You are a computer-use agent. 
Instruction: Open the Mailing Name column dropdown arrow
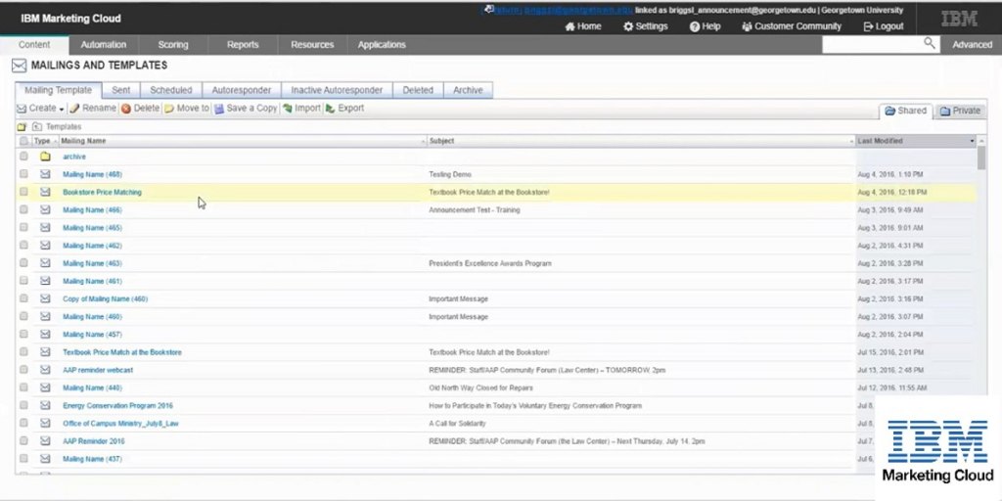(423, 141)
